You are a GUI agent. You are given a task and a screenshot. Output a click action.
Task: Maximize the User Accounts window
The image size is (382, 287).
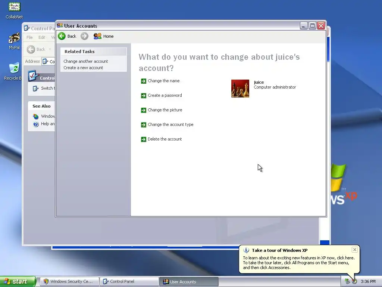tap(312, 26)
